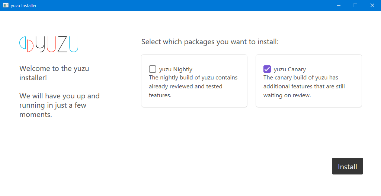Viewport: 381px width, 196px height.
Task: Click the 'Welcome to the yuzu installer!' text
Action: point(54,73)
